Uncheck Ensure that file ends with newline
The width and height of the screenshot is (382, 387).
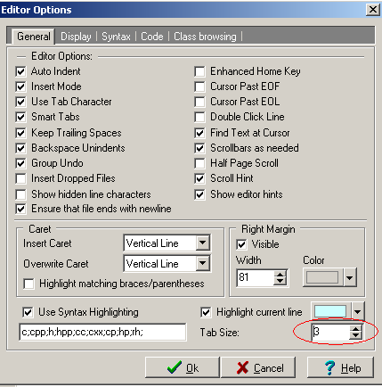(x=20, y=209)
